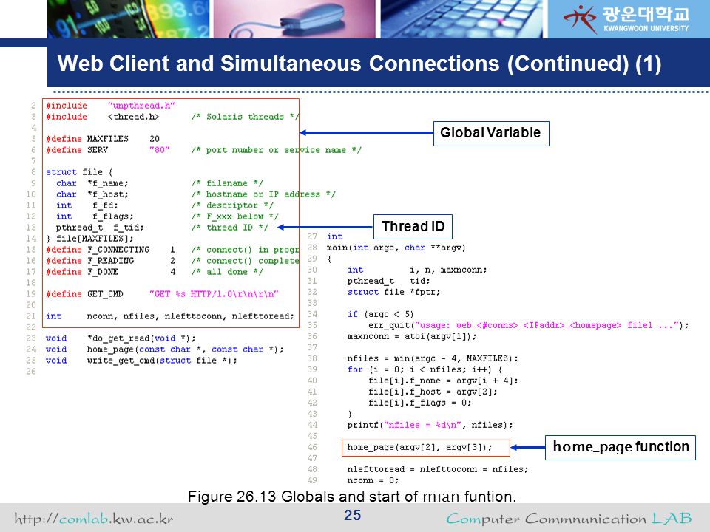The height and width of the screenshot is (532, 710).
Task: Click the 'int f_flags;' declaration
Action: (x=95, y=216)
